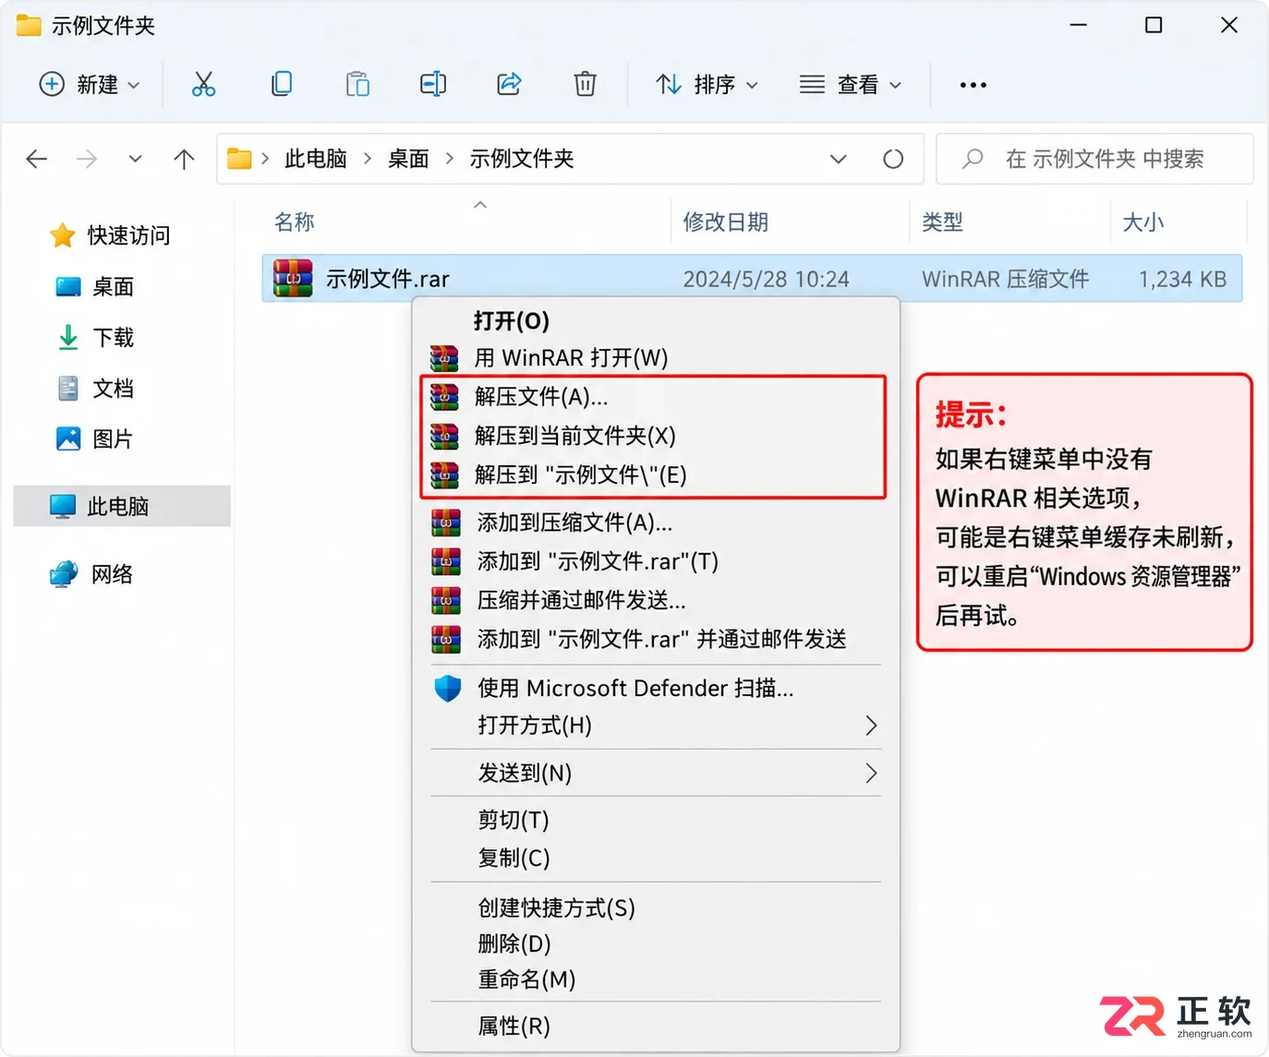This screenshot has width=1269, height=1057.
Task: Open the three-dot more options menu
Action: [x=973, y=85]
